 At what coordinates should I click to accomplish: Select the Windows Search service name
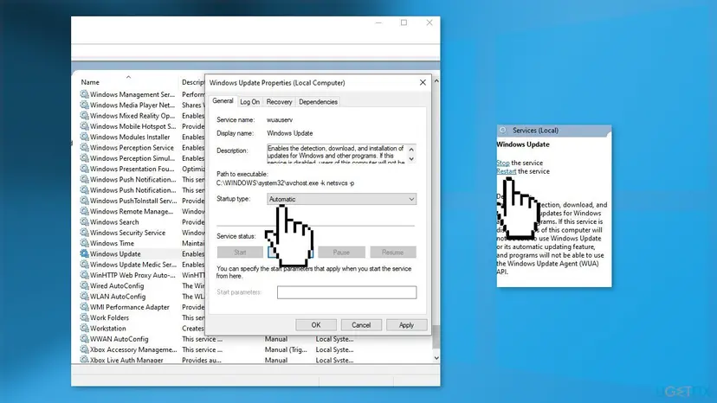point(114,222)
